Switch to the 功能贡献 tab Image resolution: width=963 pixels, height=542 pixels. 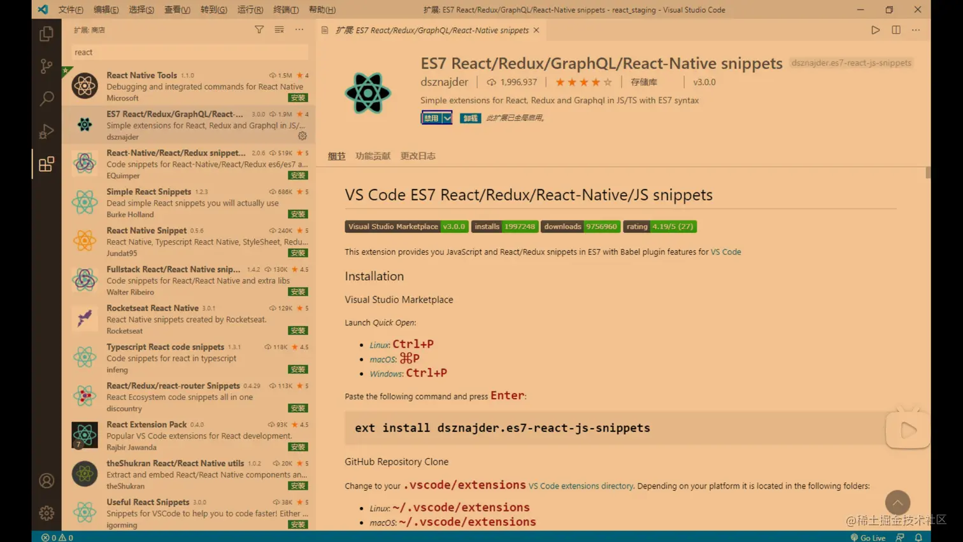click(x=373, y=156)
